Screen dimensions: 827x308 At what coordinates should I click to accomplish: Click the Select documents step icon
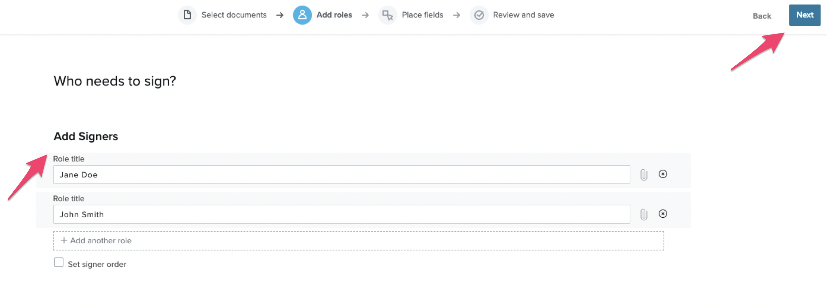[x=187, y=15]
